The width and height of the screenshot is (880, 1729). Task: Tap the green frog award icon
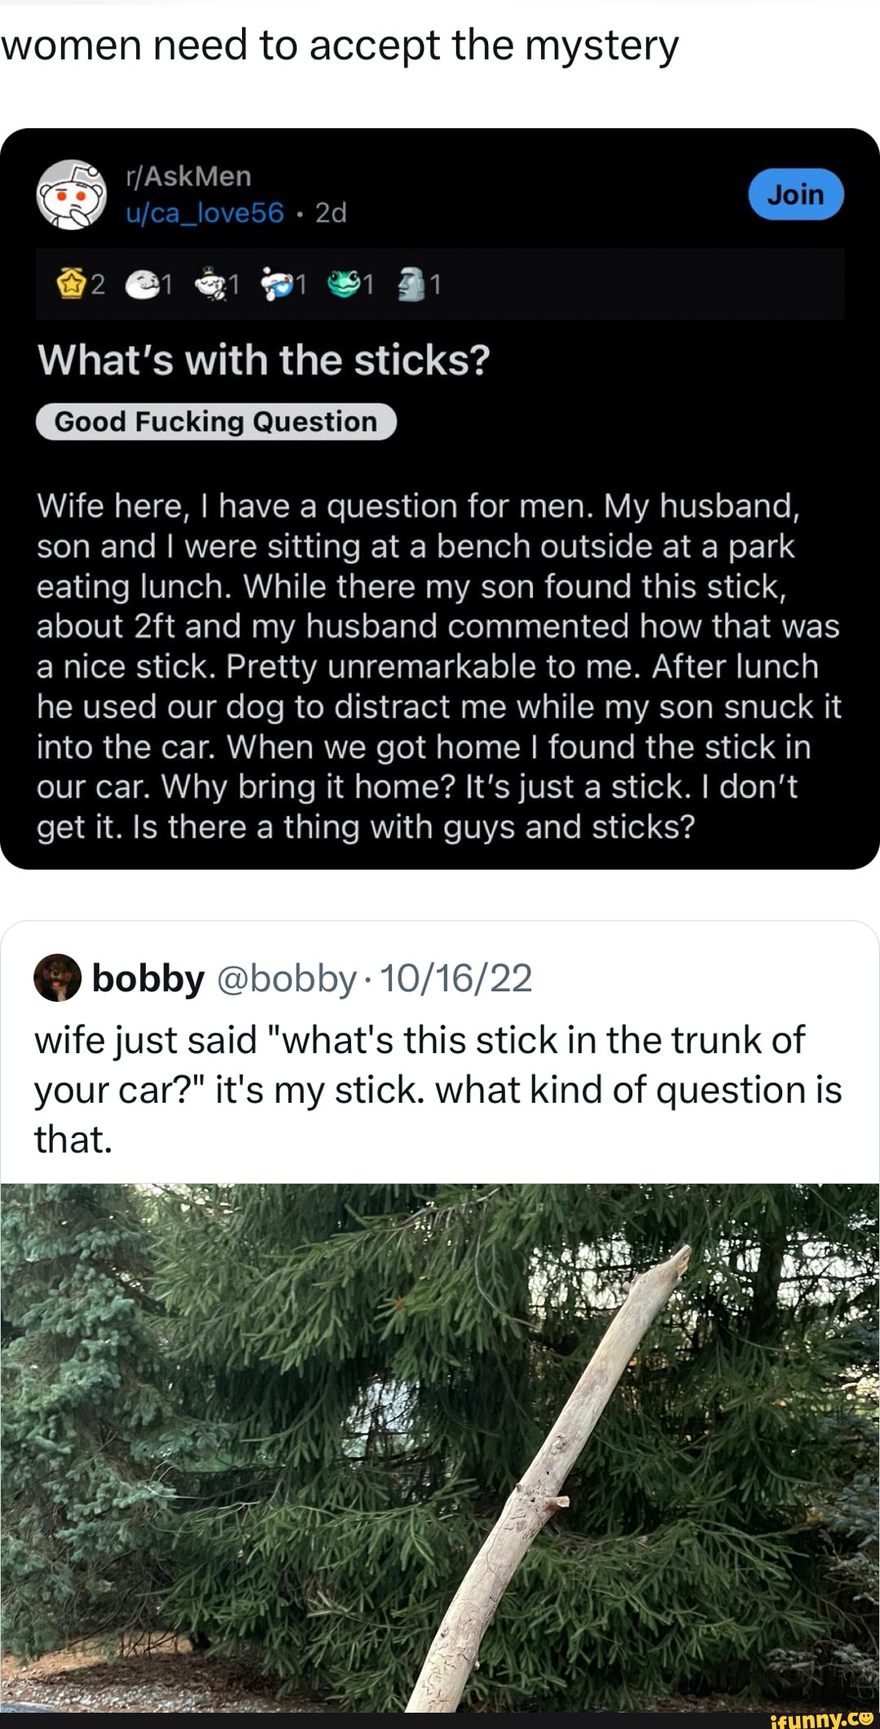pyautogui.click(x=342, y=284)
